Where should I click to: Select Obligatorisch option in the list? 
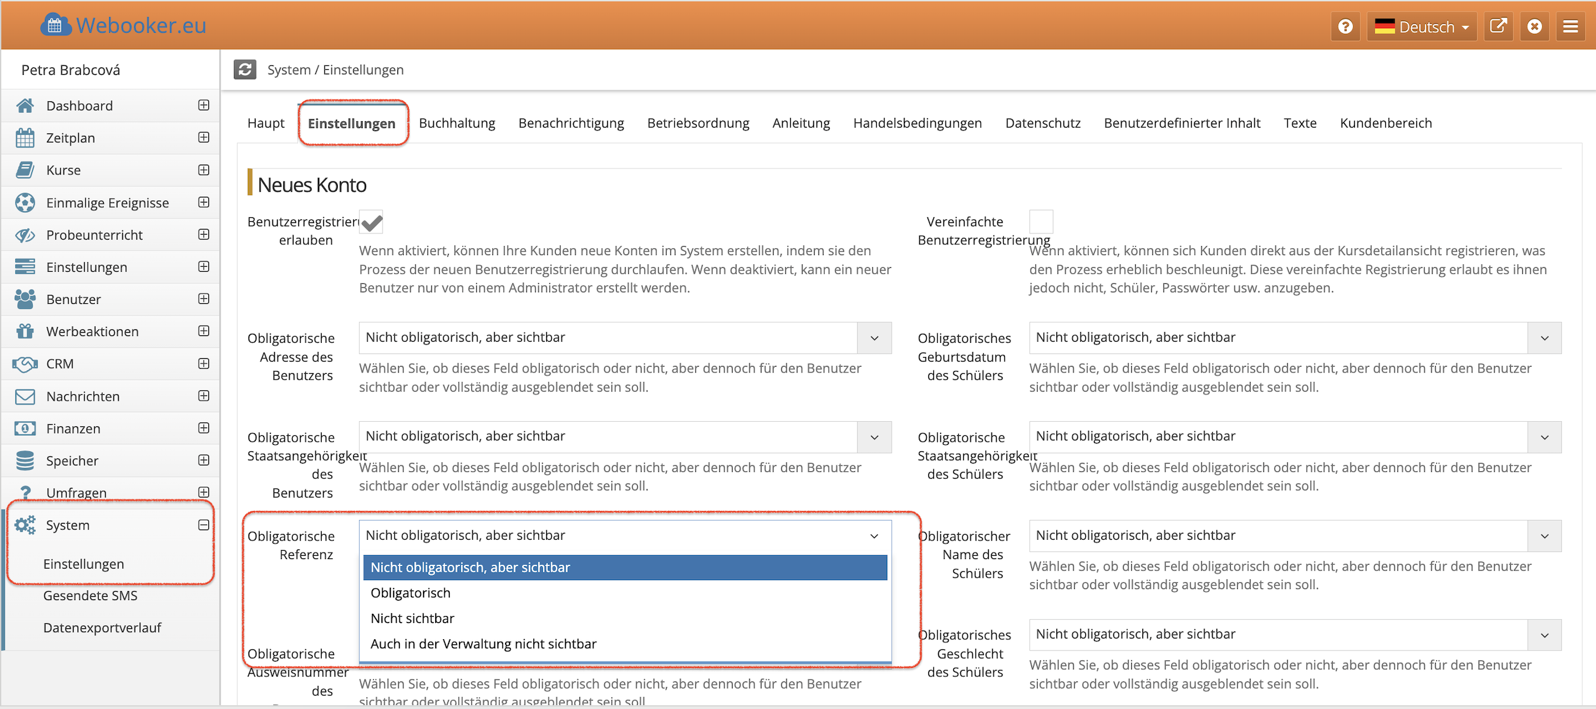[x=411, y=593]
